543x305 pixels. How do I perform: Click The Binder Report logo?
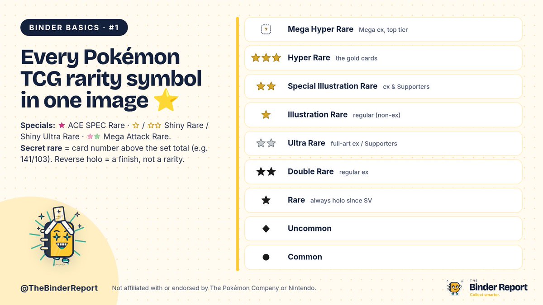[487, 288]
